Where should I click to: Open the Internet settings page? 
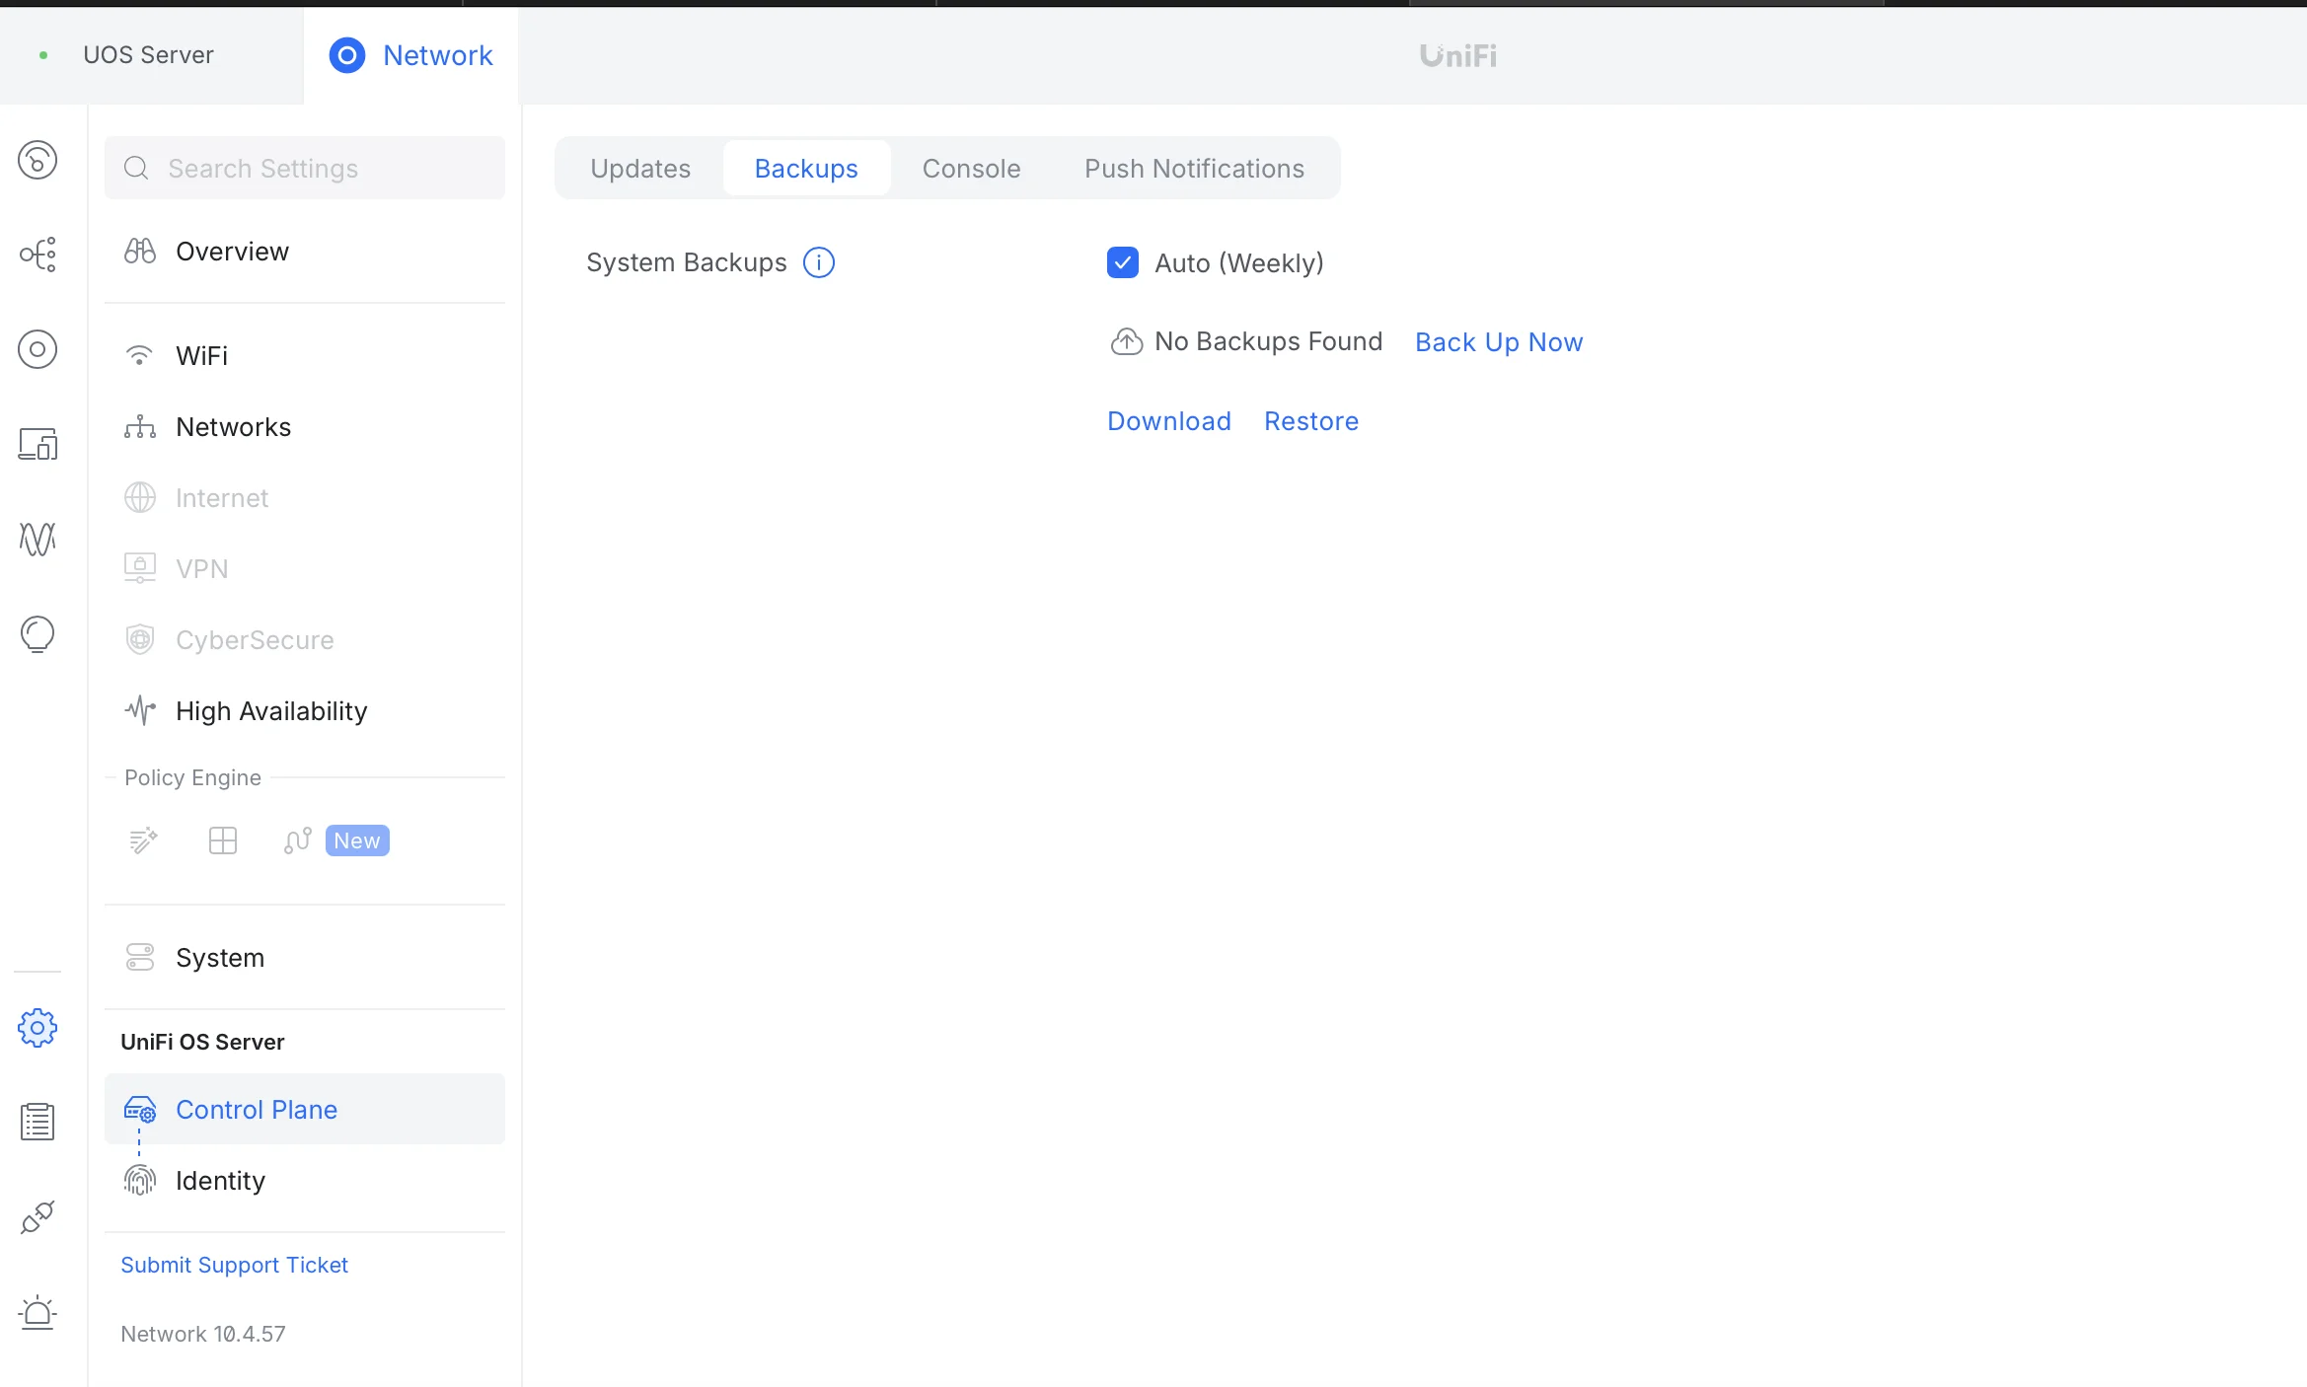(305, 497)
